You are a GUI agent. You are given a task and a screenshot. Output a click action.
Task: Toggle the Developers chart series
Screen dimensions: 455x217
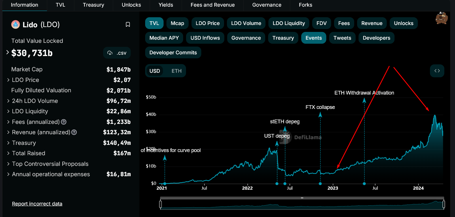tap(376, 38)
